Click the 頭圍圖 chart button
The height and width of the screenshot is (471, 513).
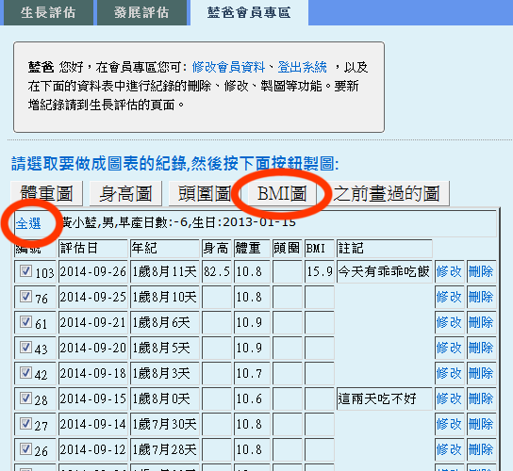205,193
